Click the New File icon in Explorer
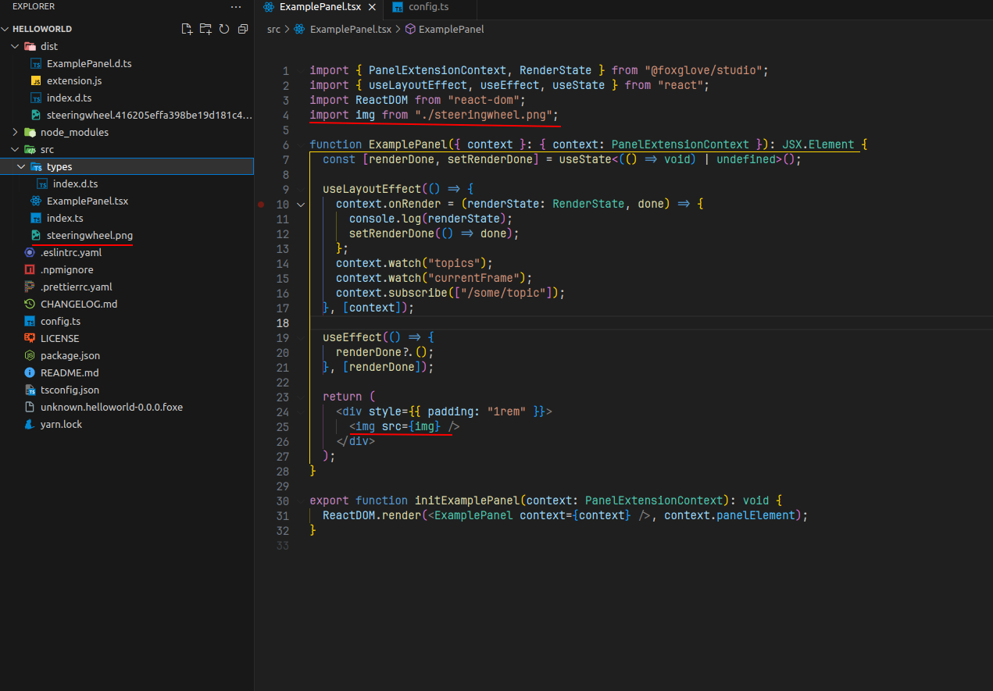Viewport: 993px width, 691px height. tap(187, 28)
